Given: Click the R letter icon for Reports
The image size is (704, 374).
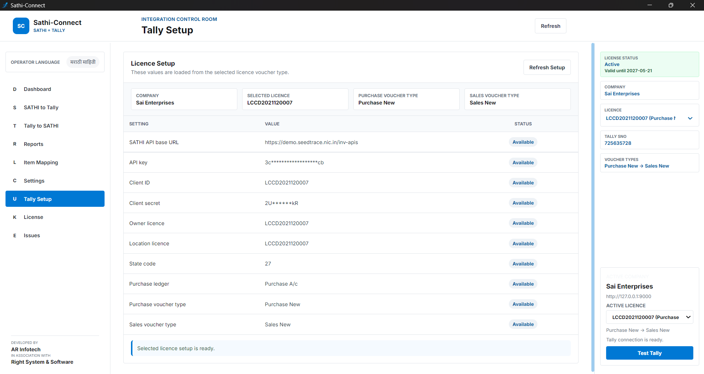Looking at the screenshot, I should 15,144.
